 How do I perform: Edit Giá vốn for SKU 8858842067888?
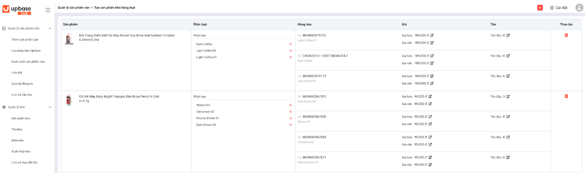pyautogui.click(x=430, y=144)
